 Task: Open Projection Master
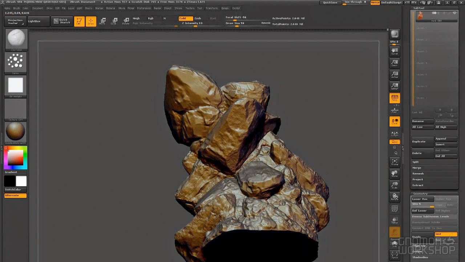(x=15, y=21)
